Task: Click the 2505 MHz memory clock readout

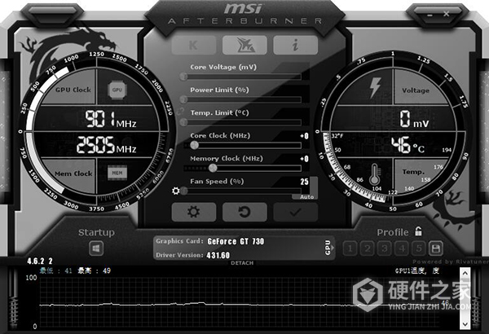Action: coord(106,145)
